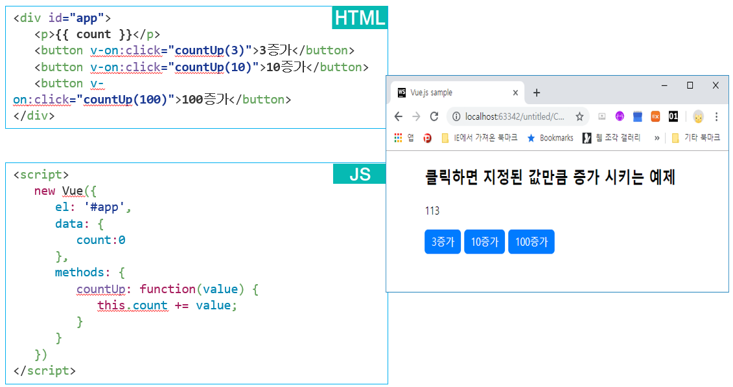The image size is (733, 387).
Task: Open the gray cast extension icon
Action: [601, 116]
